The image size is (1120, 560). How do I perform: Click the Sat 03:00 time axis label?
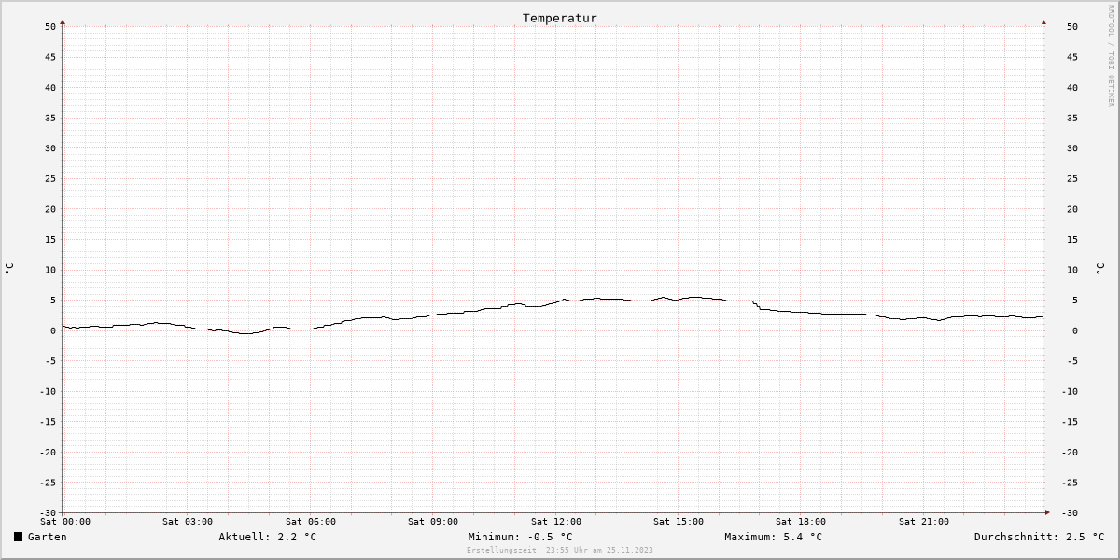(188, 522)
